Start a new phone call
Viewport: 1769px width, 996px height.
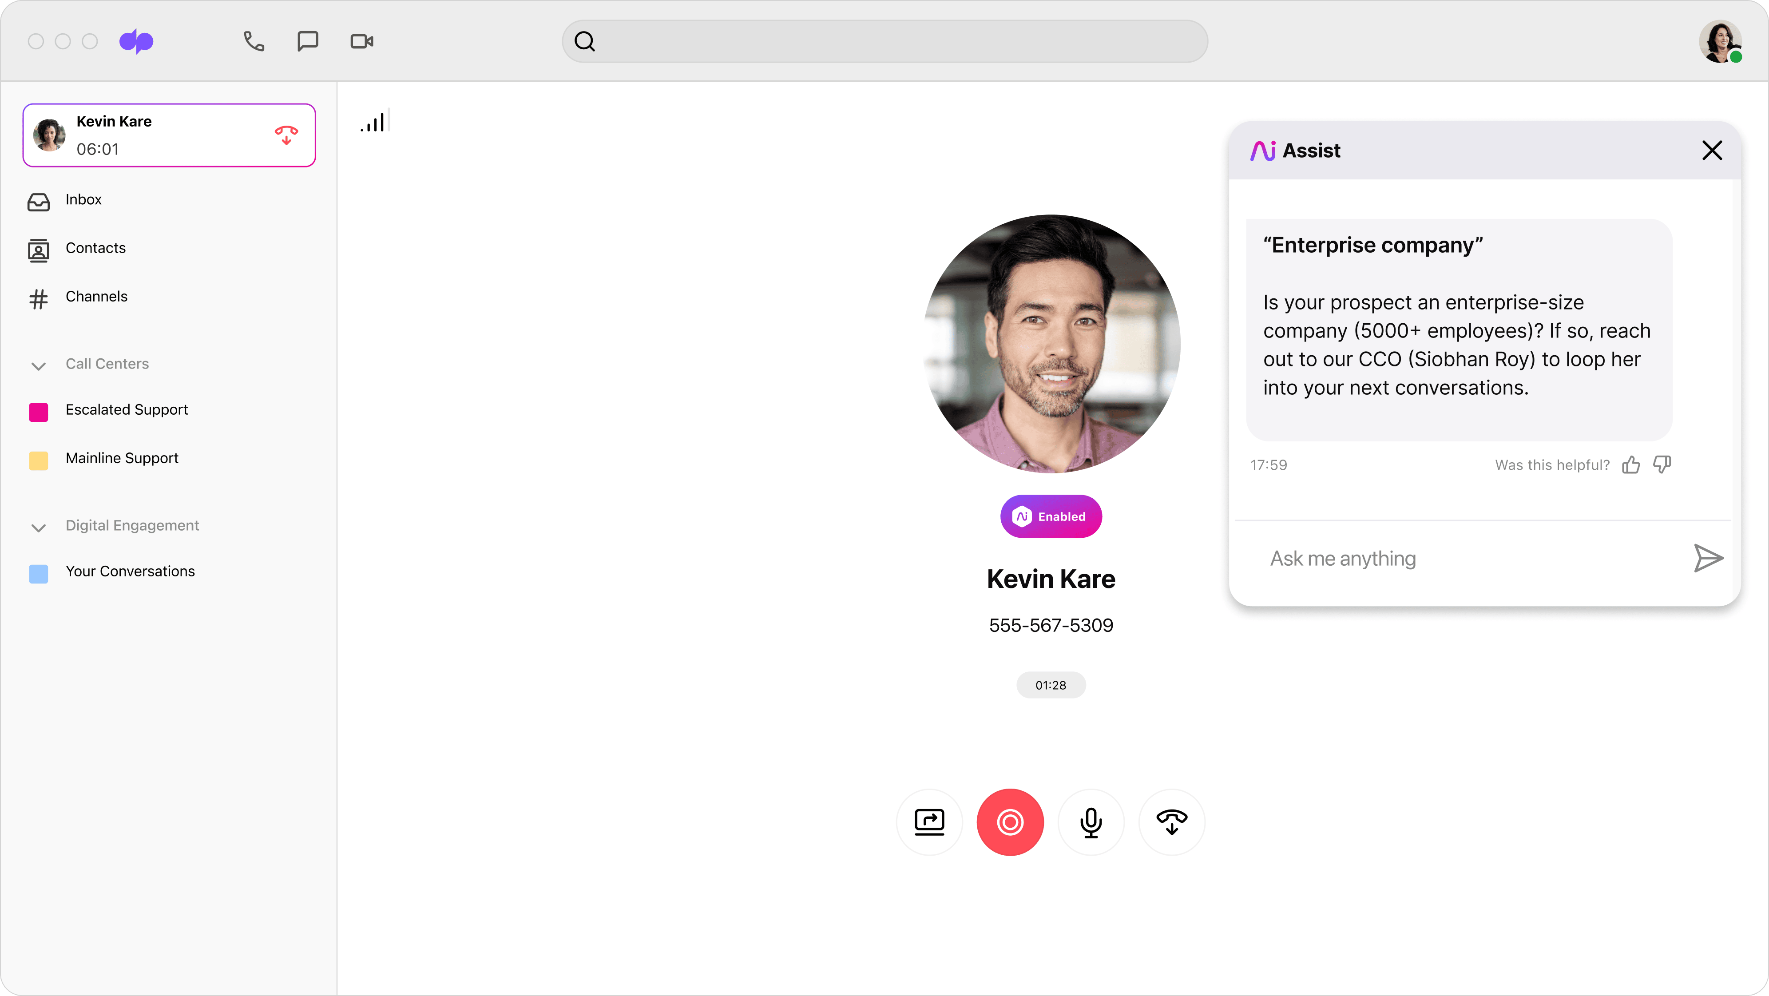coord(253,41)
